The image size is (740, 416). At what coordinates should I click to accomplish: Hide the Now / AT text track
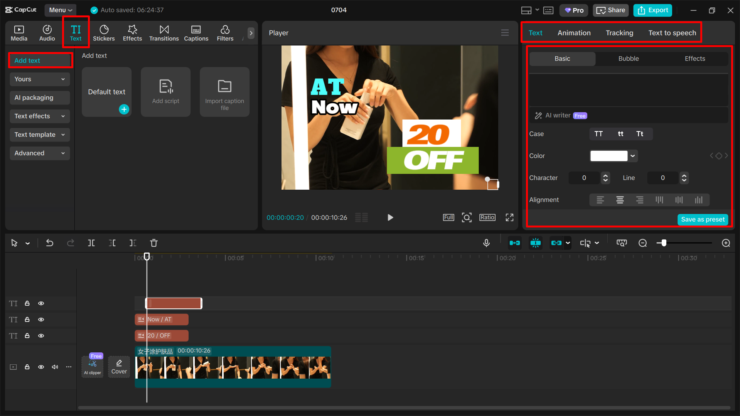(x=41, y=320)
